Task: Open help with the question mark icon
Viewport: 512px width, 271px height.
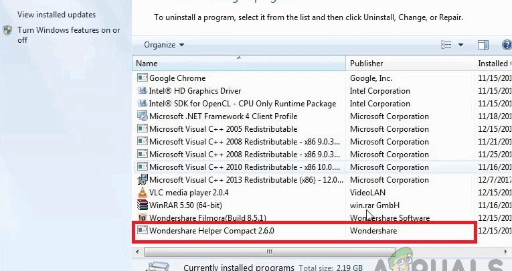Action: pyautogui.click(x=506, y=45)
